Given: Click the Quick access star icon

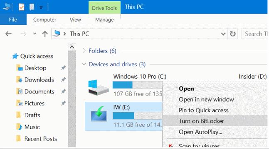Looking at the screenshot, I should coord(15,56).
